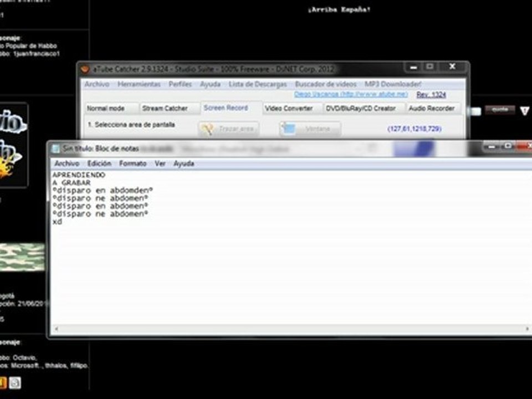Click the orange icon at forum bottom left
This screenshot has width=532, height=399.
coord(3,383)
